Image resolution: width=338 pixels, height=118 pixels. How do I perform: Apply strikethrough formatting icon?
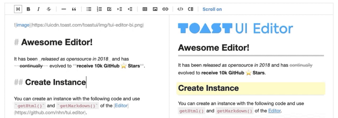(49, 9)
